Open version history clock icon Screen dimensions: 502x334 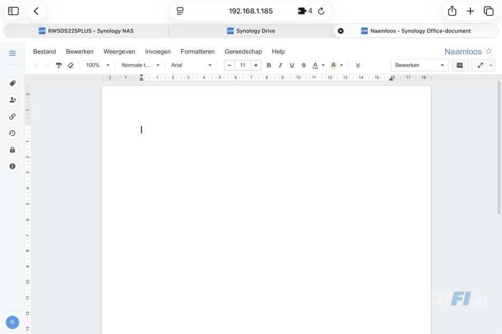(x=12, y=133)
